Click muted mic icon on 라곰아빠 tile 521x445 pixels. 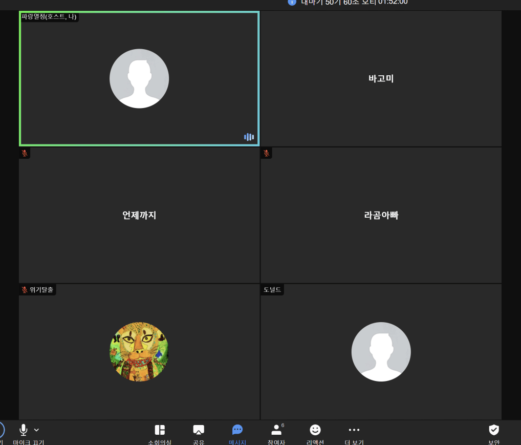tap(266, 153)
